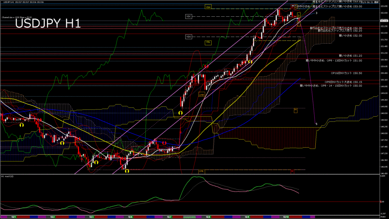The height and width of the screenshot is (219, 389).
Task: Click the USDJPY H1 title text
Action: 48,24
